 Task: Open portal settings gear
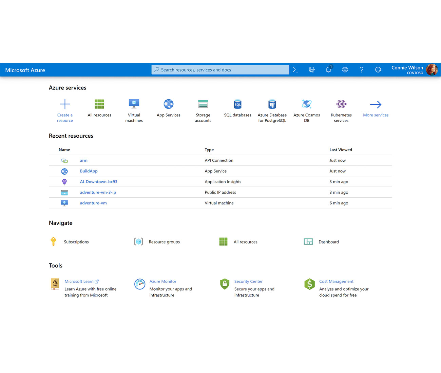[x=345, y=70]
